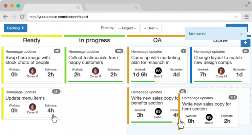Click Corey M avatar on Swap hero card
The image size is (252, 135).
tap(32, 71)
